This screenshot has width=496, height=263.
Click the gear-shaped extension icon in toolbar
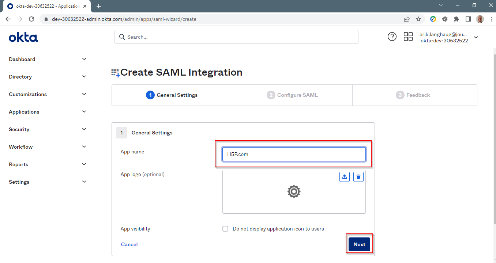coord(445,19)
